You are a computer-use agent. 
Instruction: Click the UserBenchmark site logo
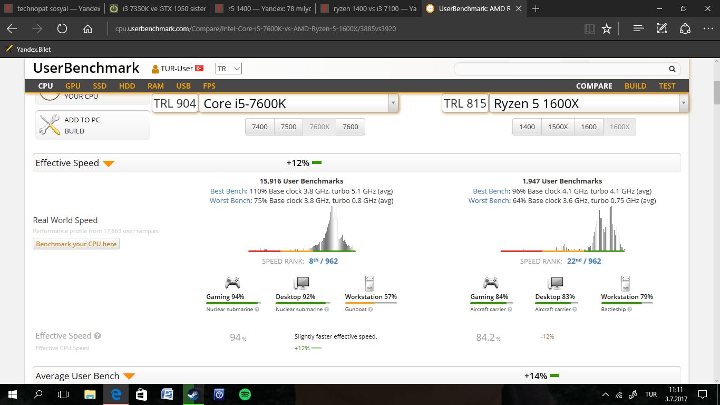click(86, 68)
